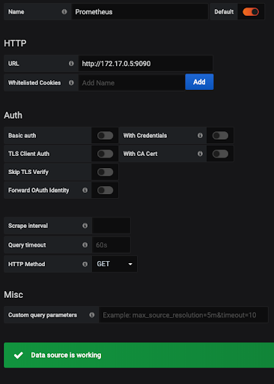Click the With CA Cert info icon

pos(200,154)
